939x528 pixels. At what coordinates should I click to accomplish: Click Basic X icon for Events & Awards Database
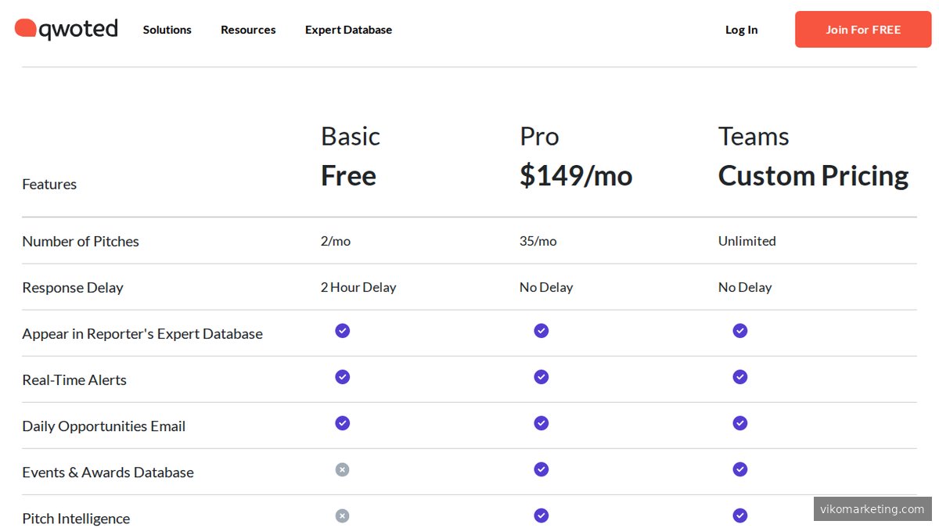(x=342, y=469)
